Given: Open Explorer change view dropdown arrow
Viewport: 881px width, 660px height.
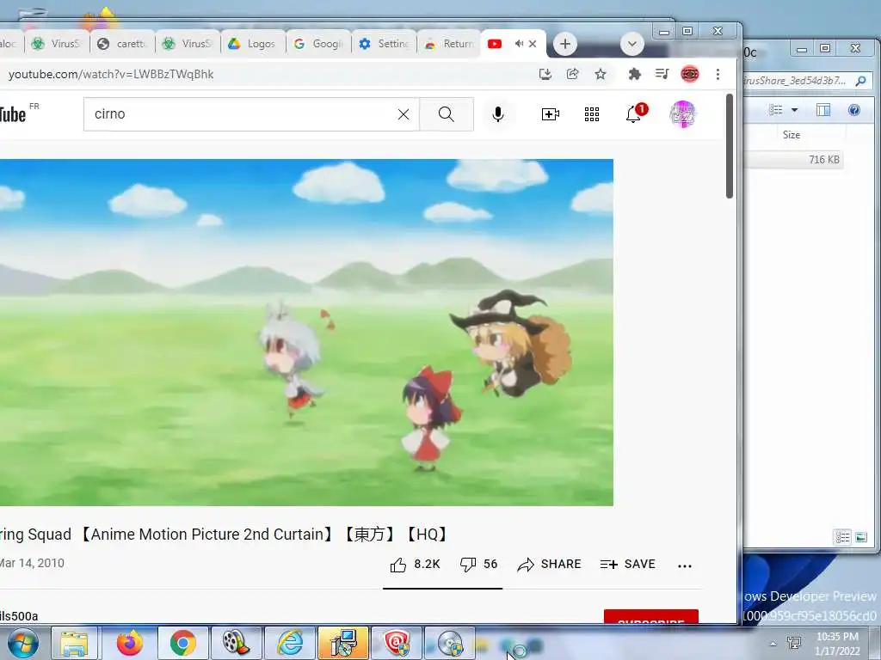Looking at the screenshot, I should (794, 110).
